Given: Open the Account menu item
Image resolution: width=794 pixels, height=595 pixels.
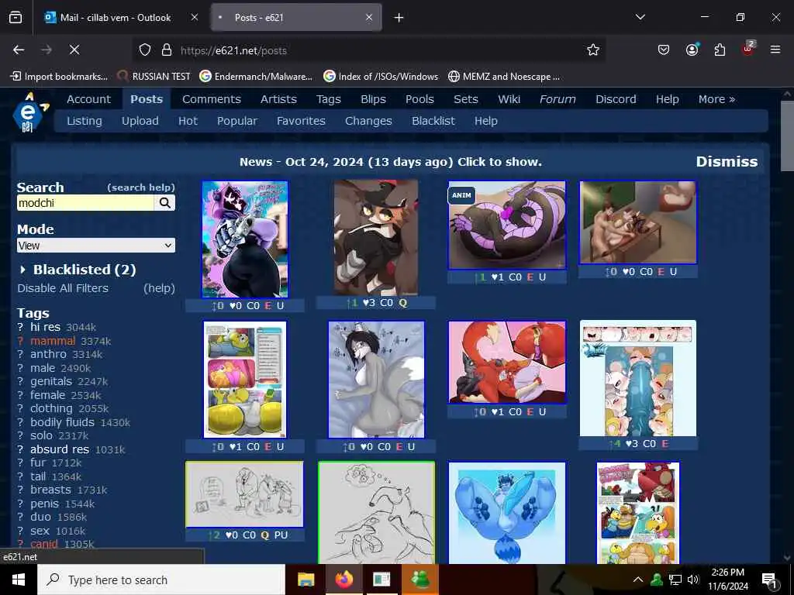Looking at the screenshot, I should (x=88, y=99).
